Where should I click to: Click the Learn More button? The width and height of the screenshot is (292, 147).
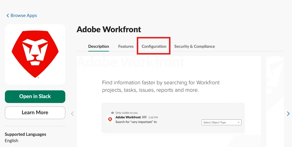35,113
